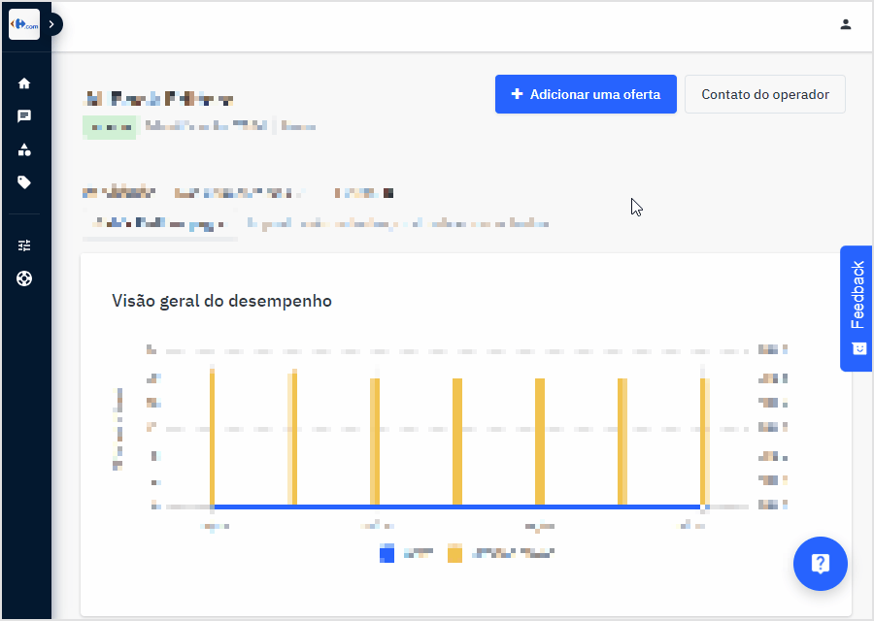Open the Messages chat icon in sidebar
The height and width of the screenshot is (621, 874).
(x=24, y=115)
